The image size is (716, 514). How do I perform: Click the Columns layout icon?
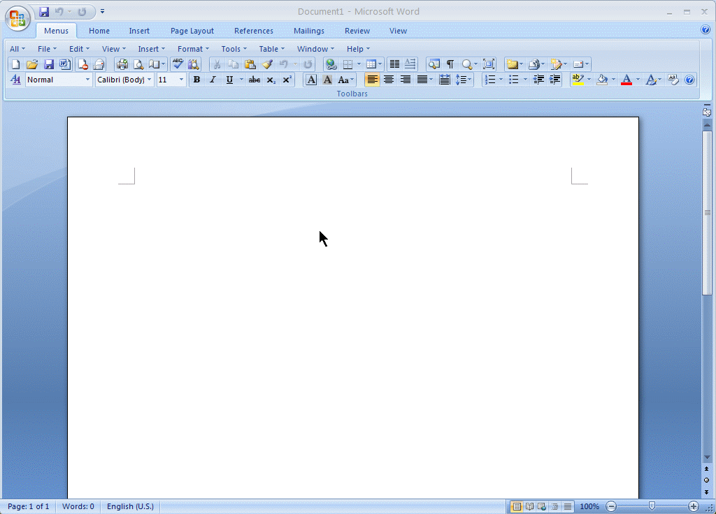point(394,64)
